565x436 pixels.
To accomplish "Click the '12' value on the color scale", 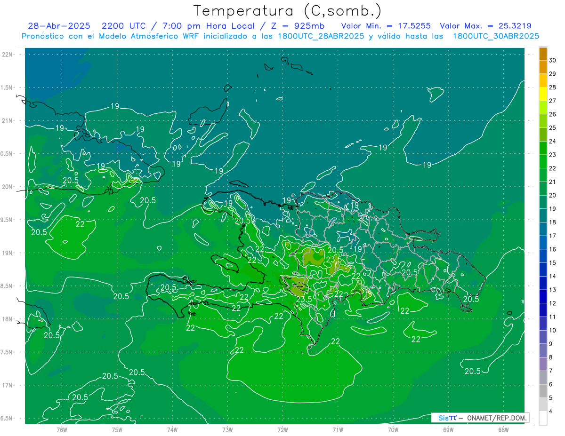I will point(553,303).
